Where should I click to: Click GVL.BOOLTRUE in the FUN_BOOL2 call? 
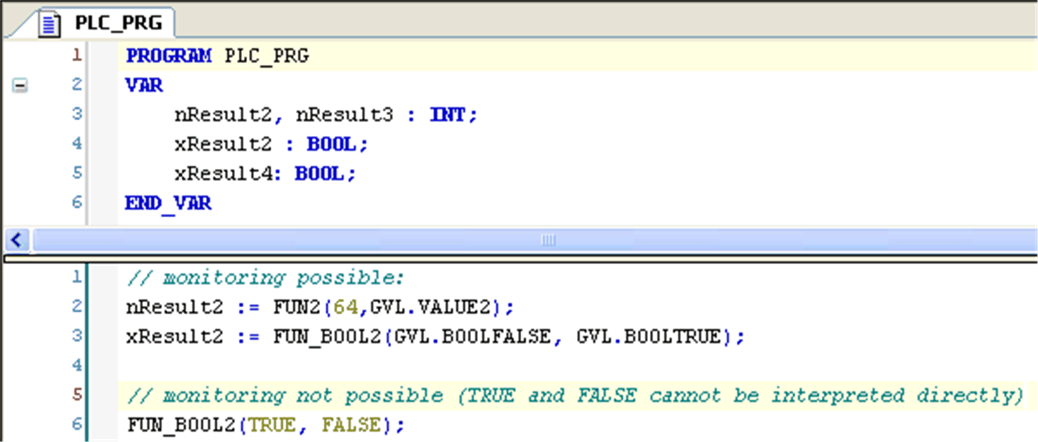[648, 337]
